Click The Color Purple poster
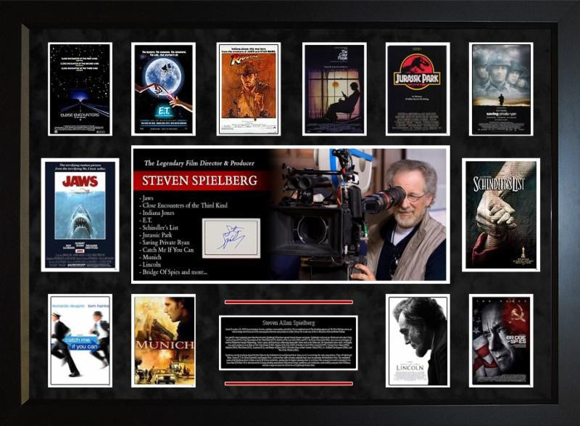The height and width of the screenshot is (426, 580). pos(333,89)
